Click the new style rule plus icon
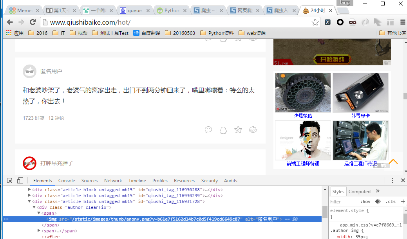Screen dimensions: 407x239 pyautogui.click(x=403, y=201)
